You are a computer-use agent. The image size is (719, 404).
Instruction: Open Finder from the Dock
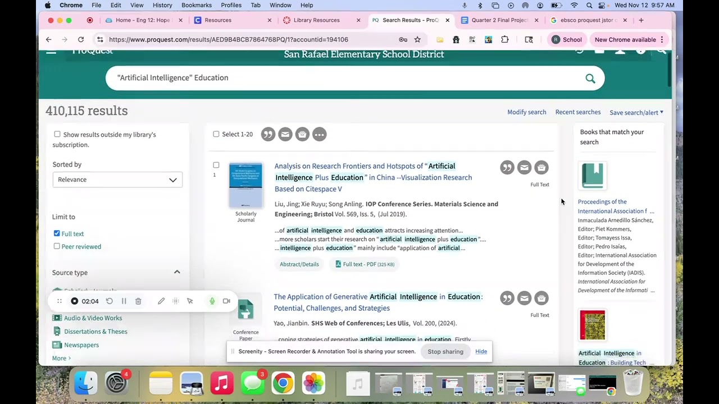pyautogui.click(x=85, y=383)
